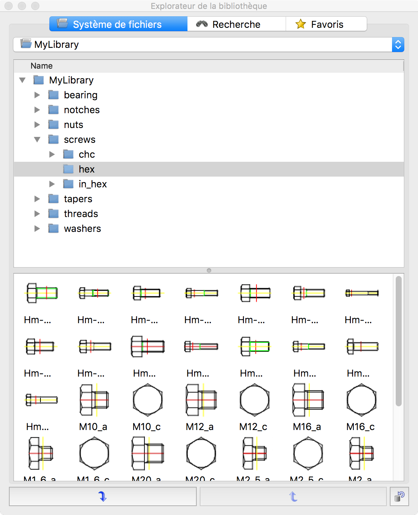Switch to the Favoris tab

tap(326, 24)
